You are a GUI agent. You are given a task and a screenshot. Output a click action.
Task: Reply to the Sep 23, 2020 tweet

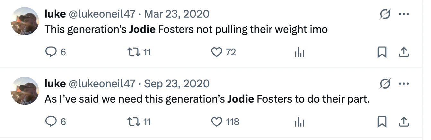coord(51,122)
